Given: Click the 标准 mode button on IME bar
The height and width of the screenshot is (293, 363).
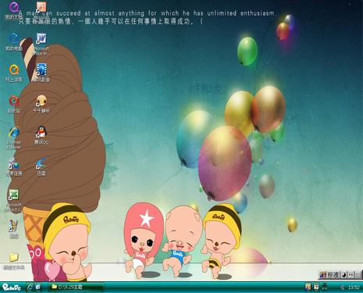Looking at the screenshot, I should 333,275.
